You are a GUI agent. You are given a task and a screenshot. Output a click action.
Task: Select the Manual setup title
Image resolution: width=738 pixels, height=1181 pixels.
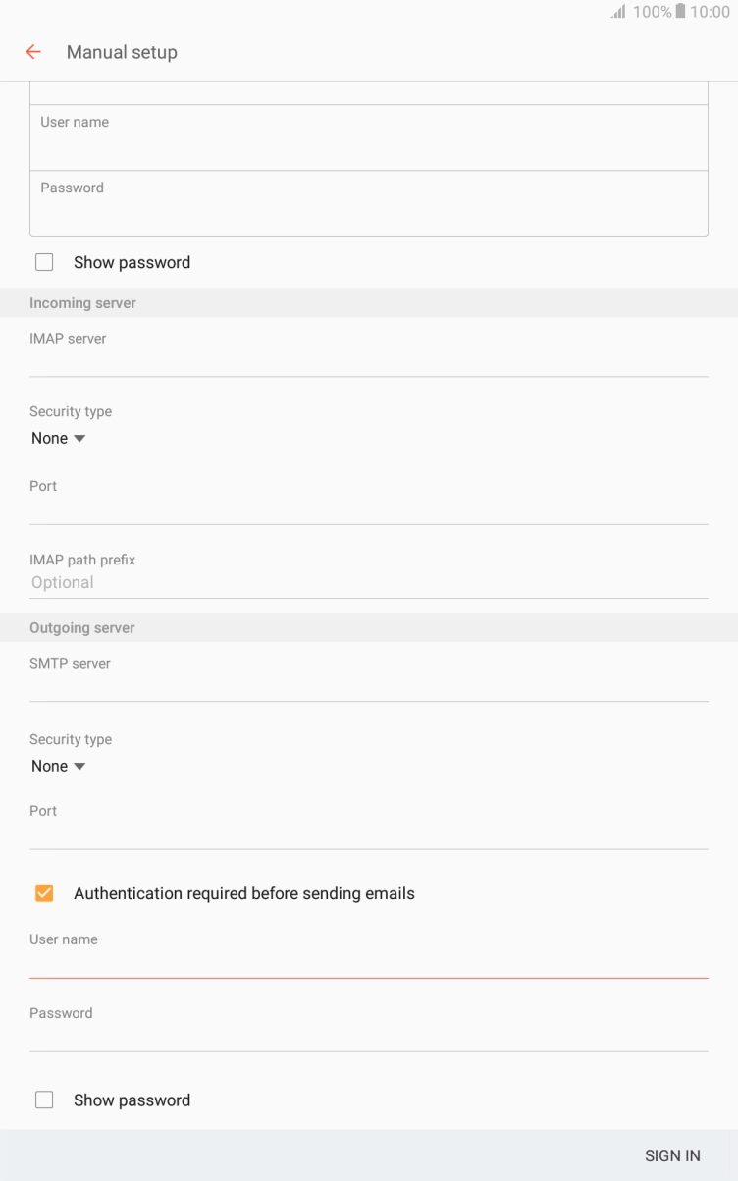coord(122,51)
